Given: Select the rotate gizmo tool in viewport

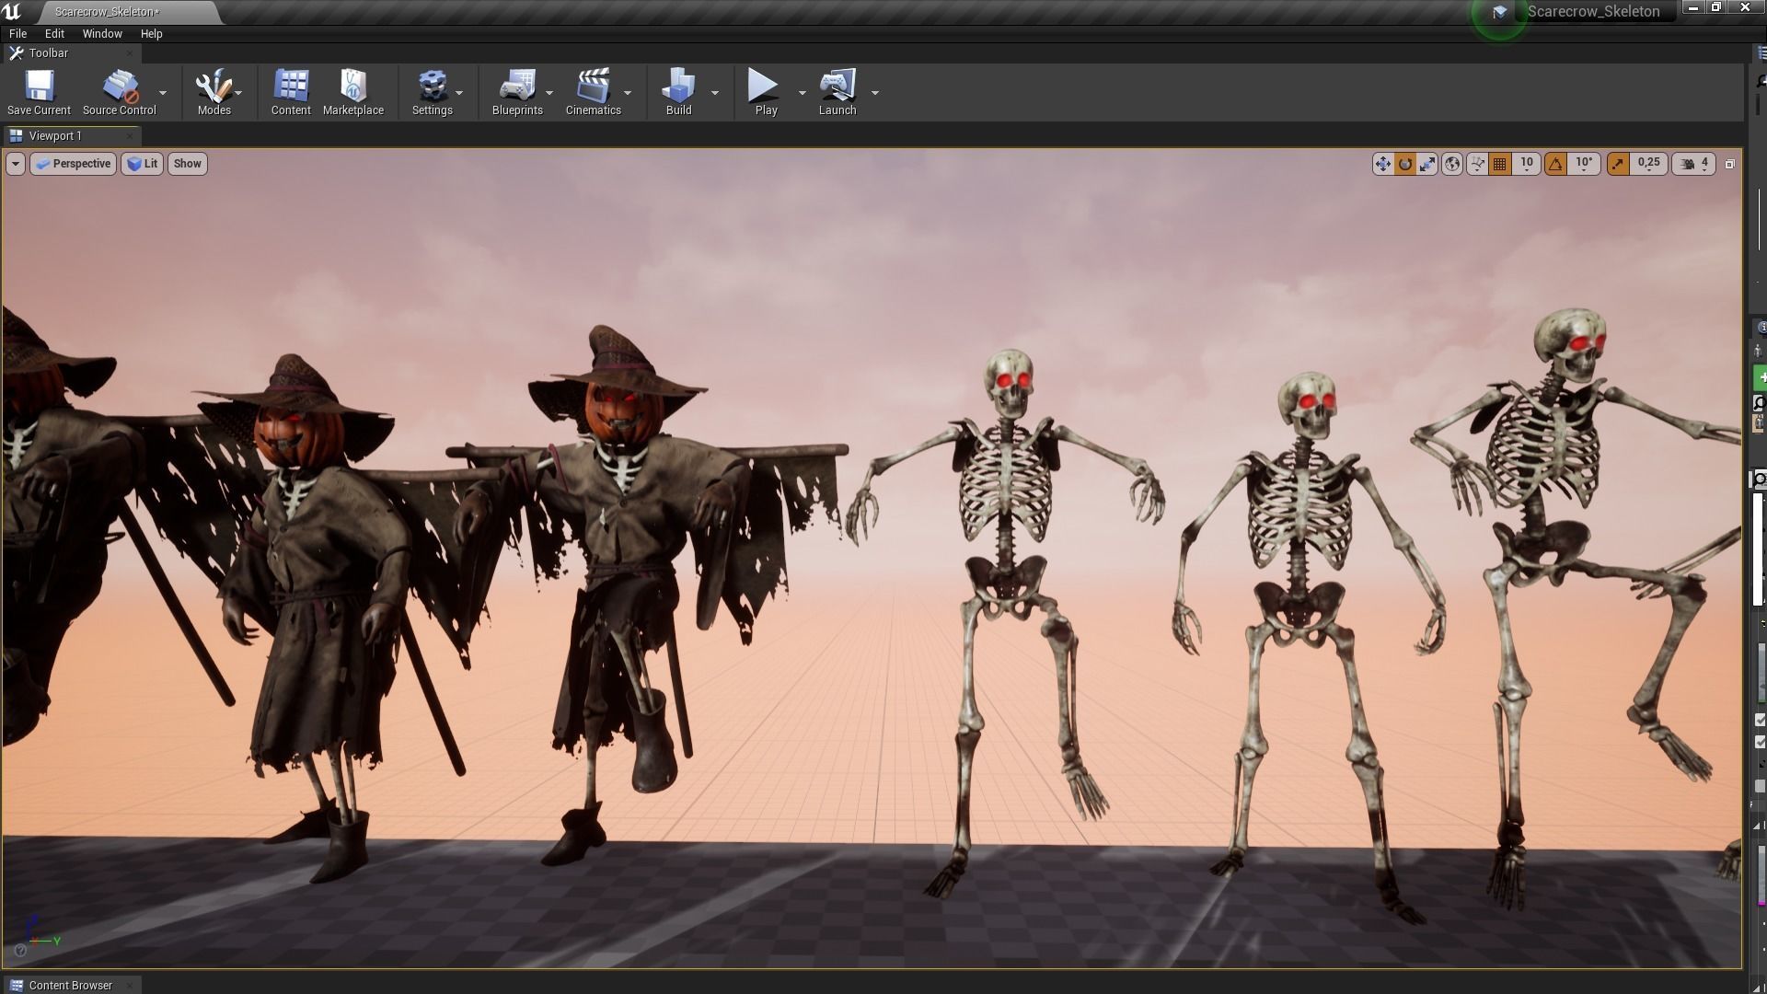Looking at the screenshot, I should pyautogui.click(x=1405, y=164).
